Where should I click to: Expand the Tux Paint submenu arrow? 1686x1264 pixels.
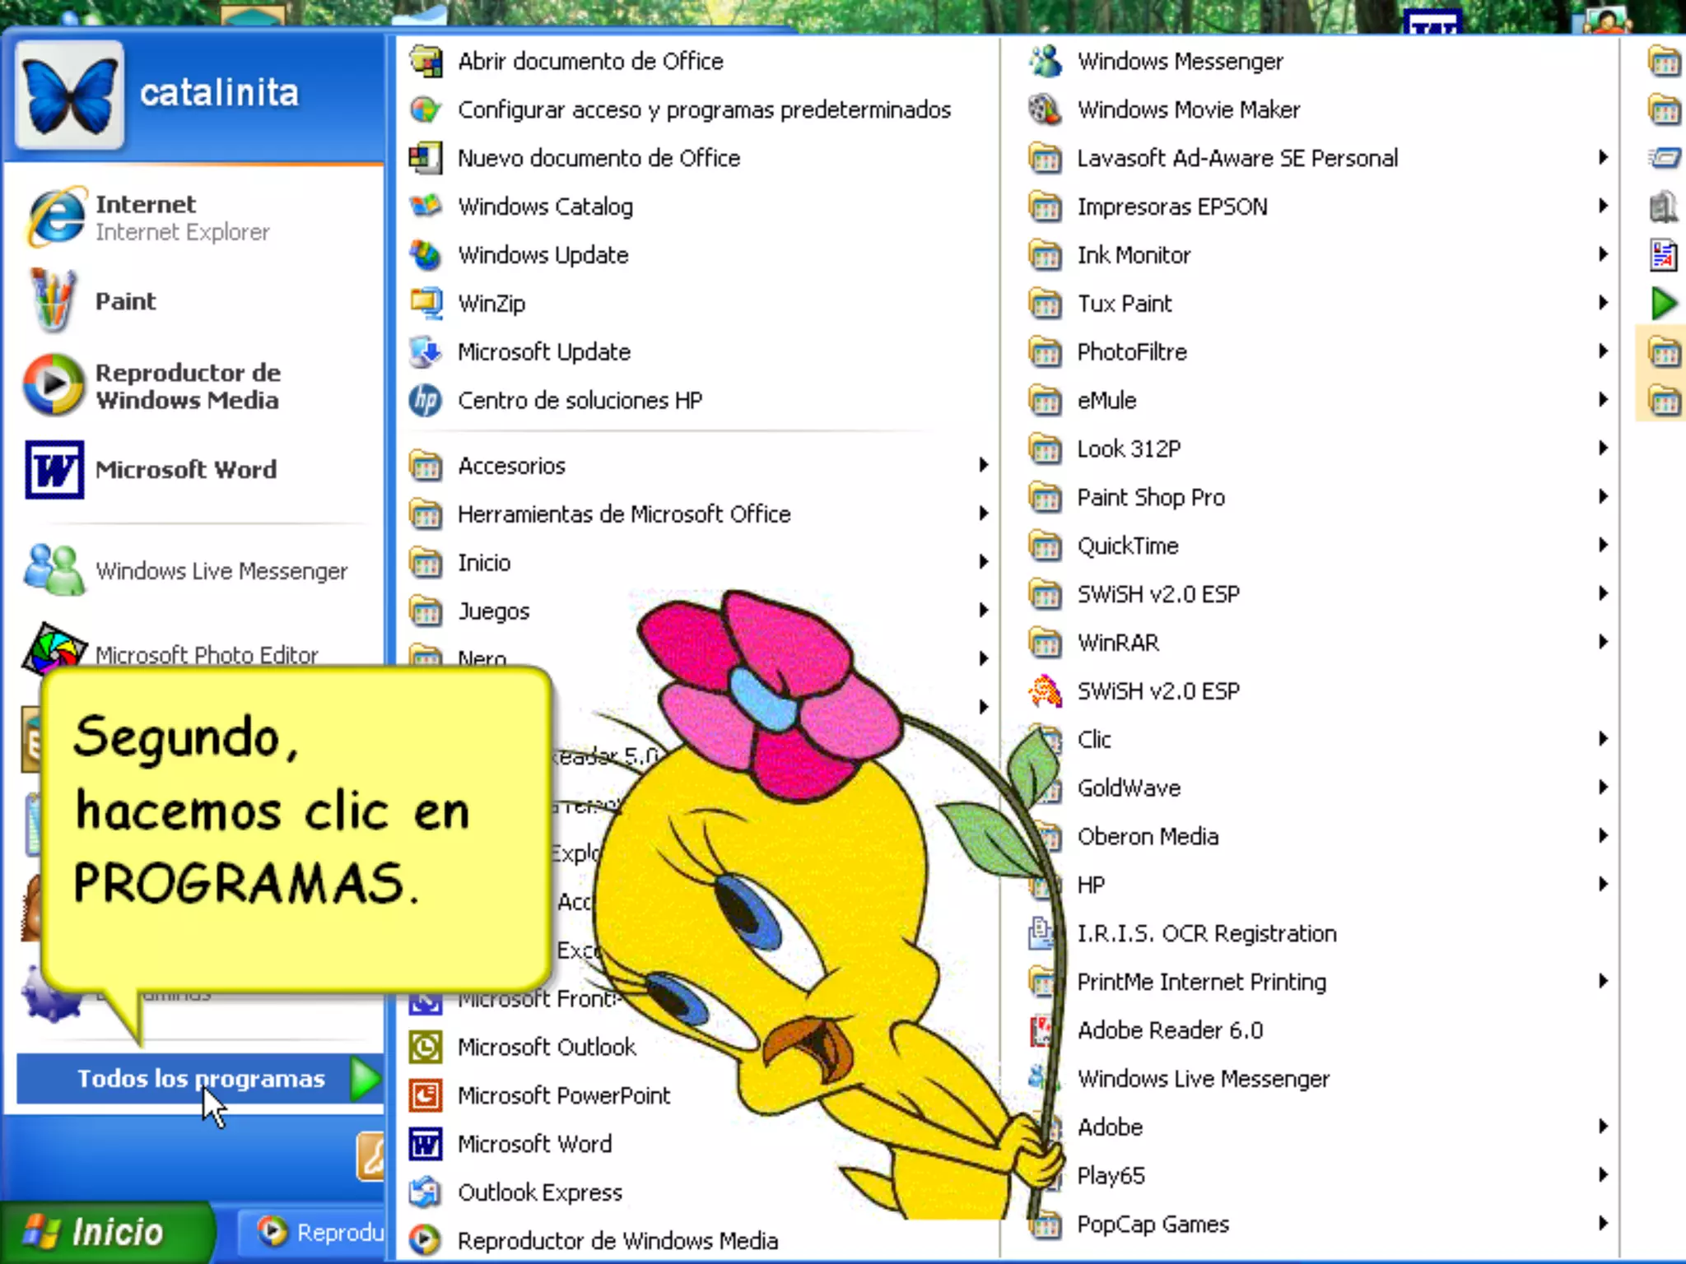[1602, 304]
